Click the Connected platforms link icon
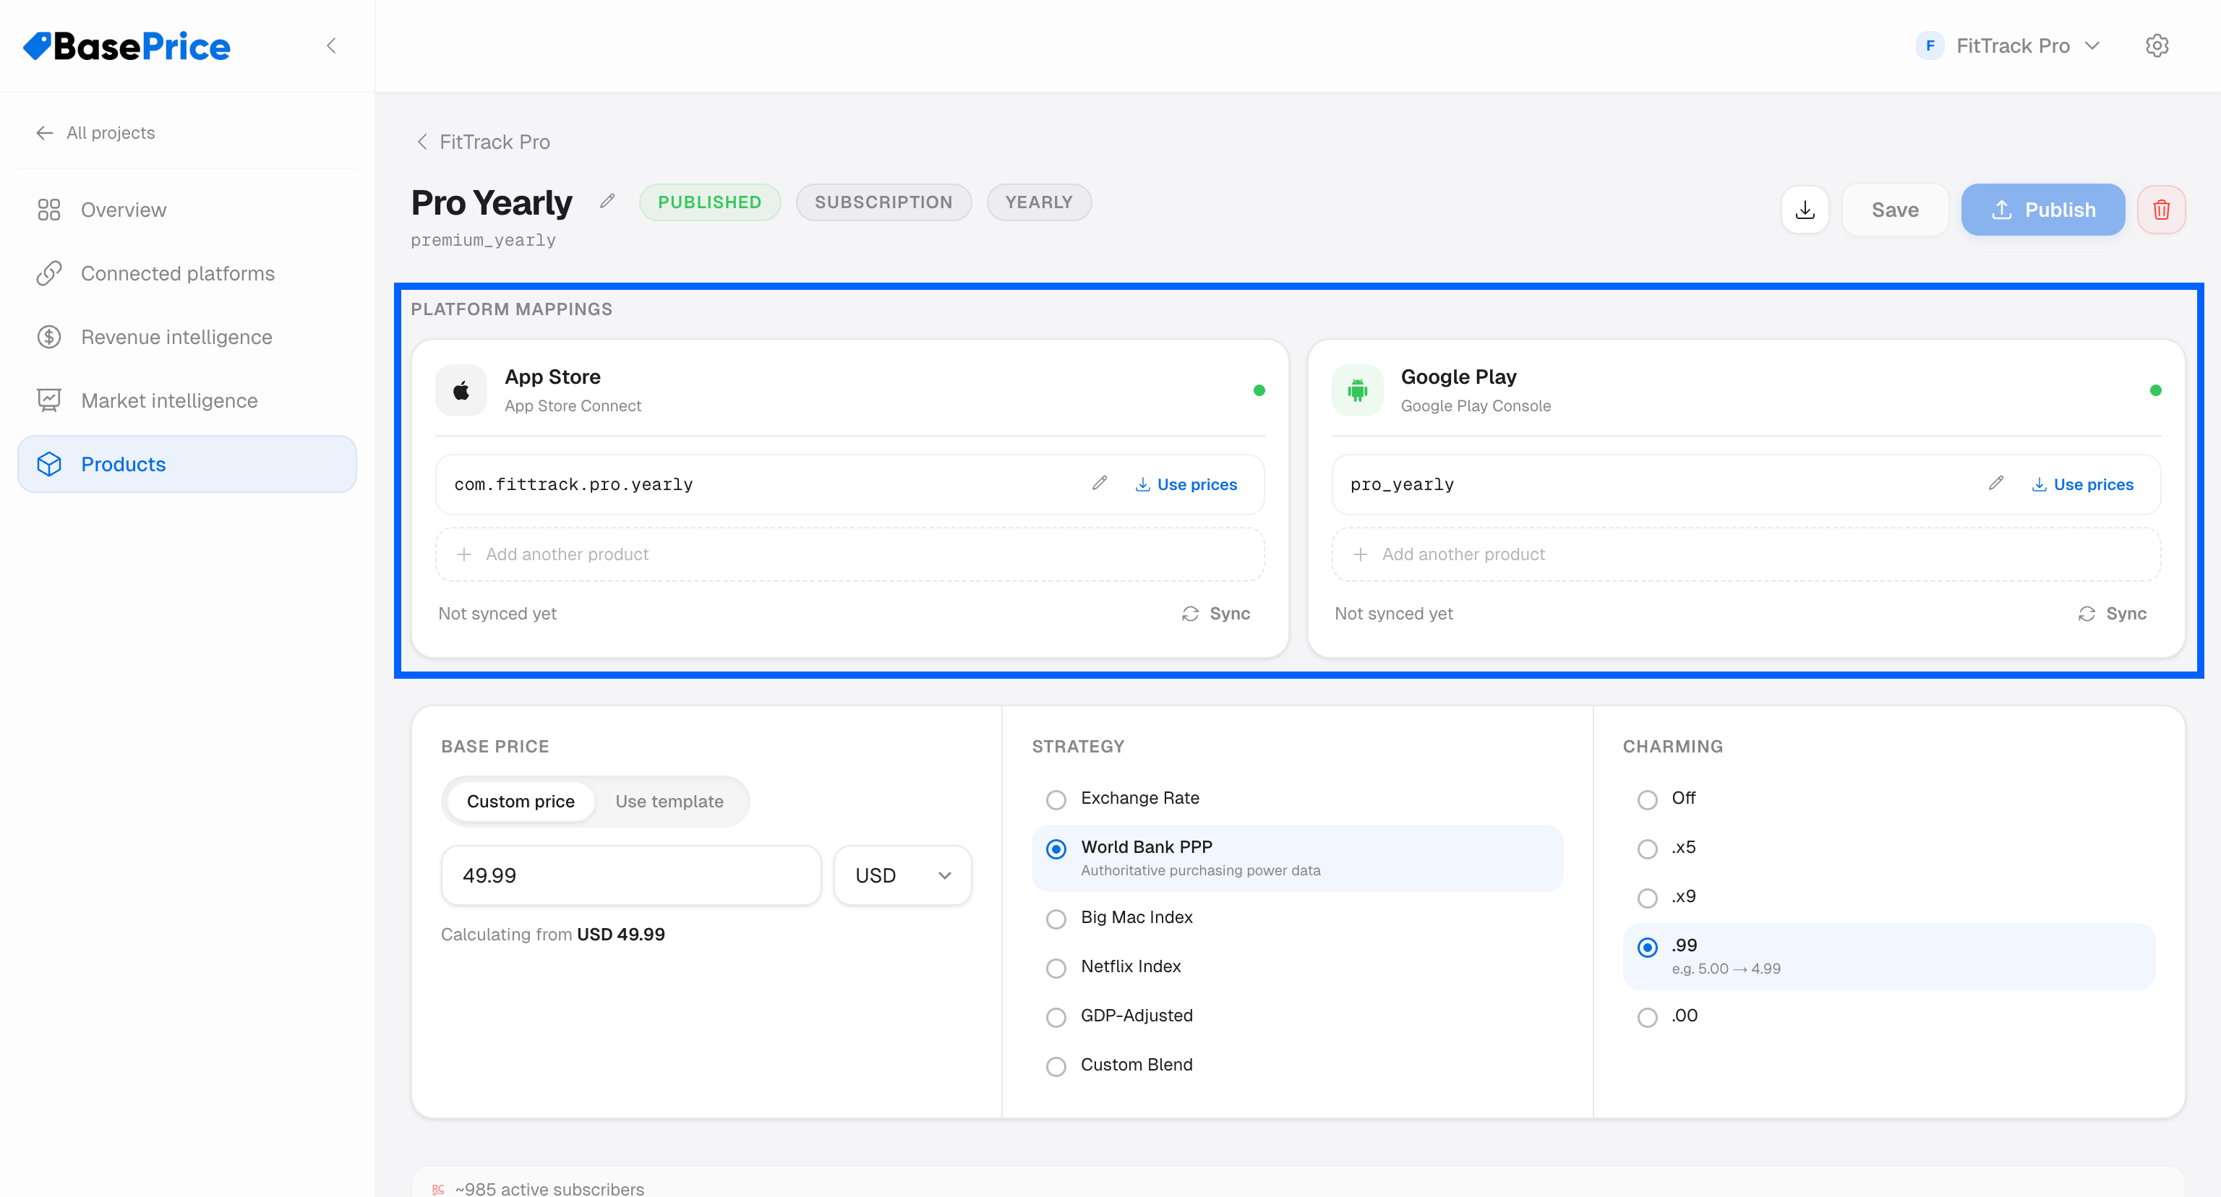 point(49,273)
